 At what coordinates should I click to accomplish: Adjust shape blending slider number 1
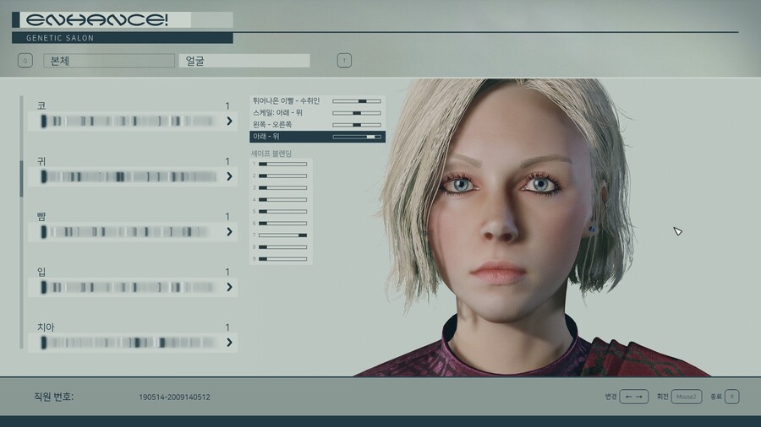(282, 164)
